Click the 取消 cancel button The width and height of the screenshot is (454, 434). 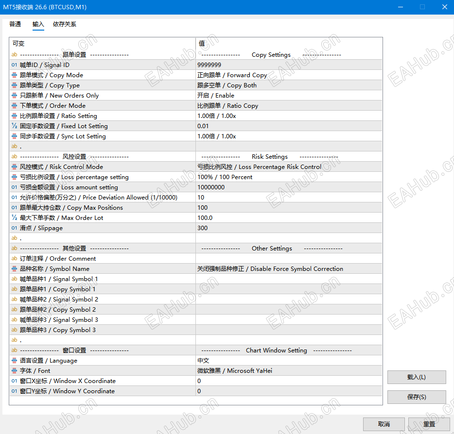[x=384, y=424]
